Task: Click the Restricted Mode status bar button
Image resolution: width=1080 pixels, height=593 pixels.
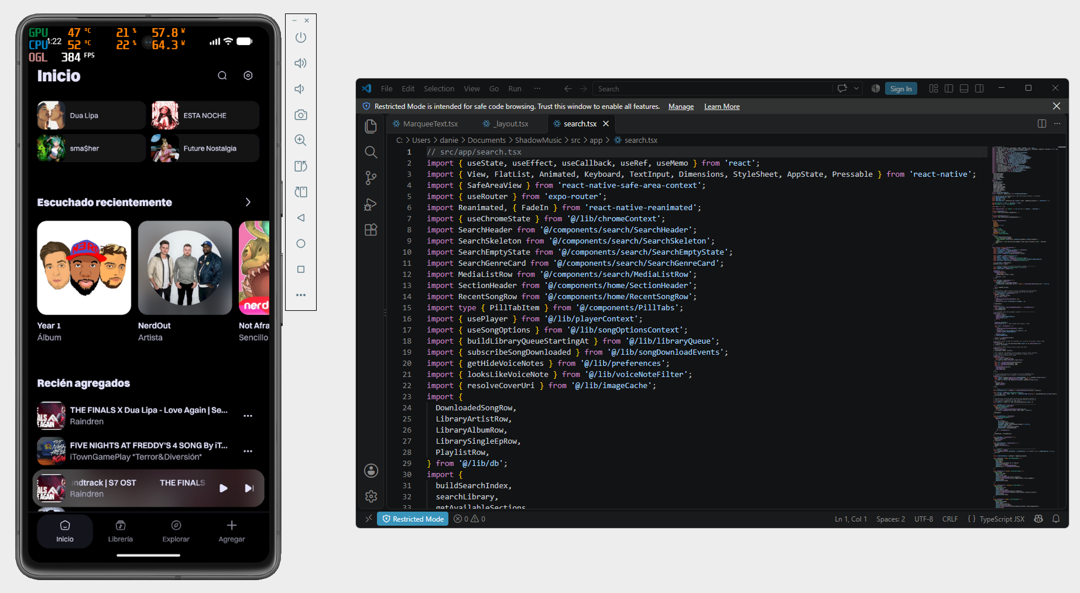Action: [x=413, y=519]
